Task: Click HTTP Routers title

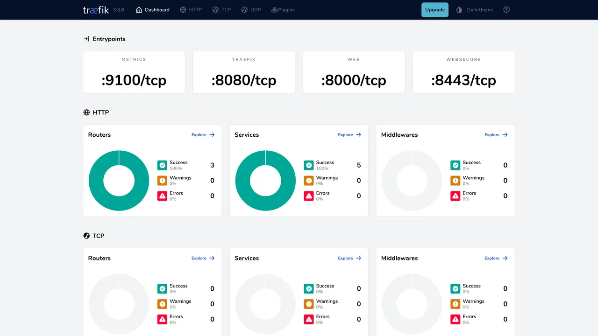Action: tap(100, 135)
